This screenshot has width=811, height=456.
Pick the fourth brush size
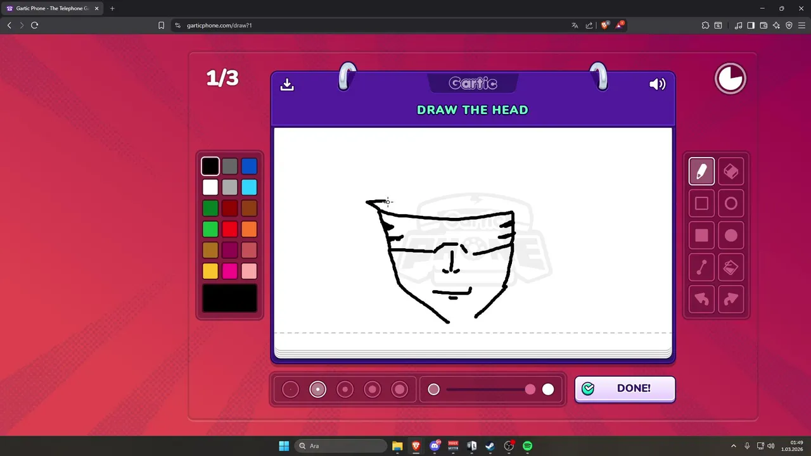click(373, 389)
